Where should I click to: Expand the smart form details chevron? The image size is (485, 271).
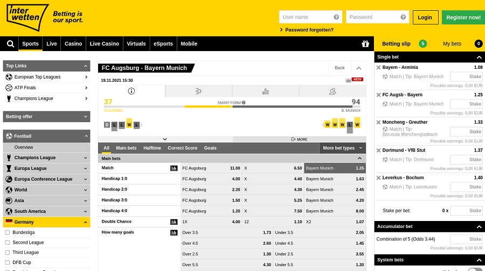coord(165,139)
